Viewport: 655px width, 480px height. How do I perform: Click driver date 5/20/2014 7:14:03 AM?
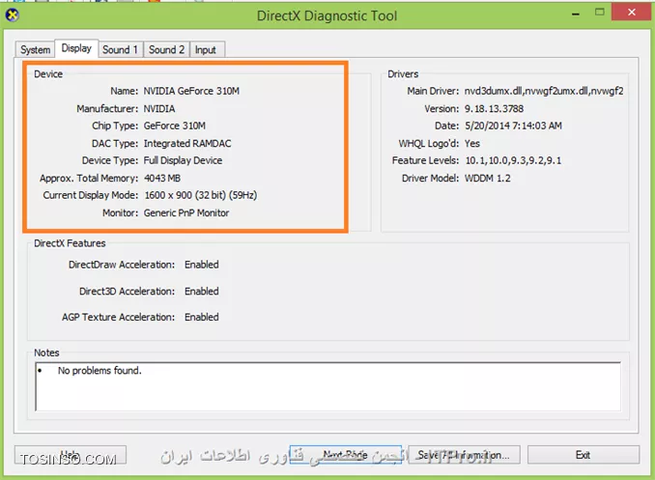point(513,126)
